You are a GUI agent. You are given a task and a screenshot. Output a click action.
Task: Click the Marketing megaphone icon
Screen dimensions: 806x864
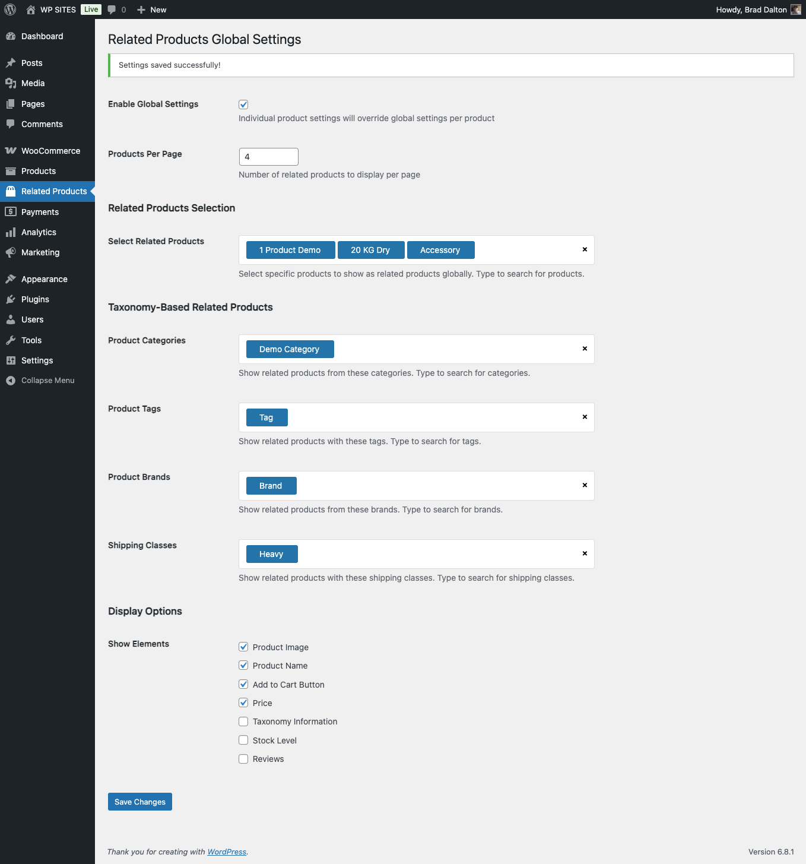11,252
